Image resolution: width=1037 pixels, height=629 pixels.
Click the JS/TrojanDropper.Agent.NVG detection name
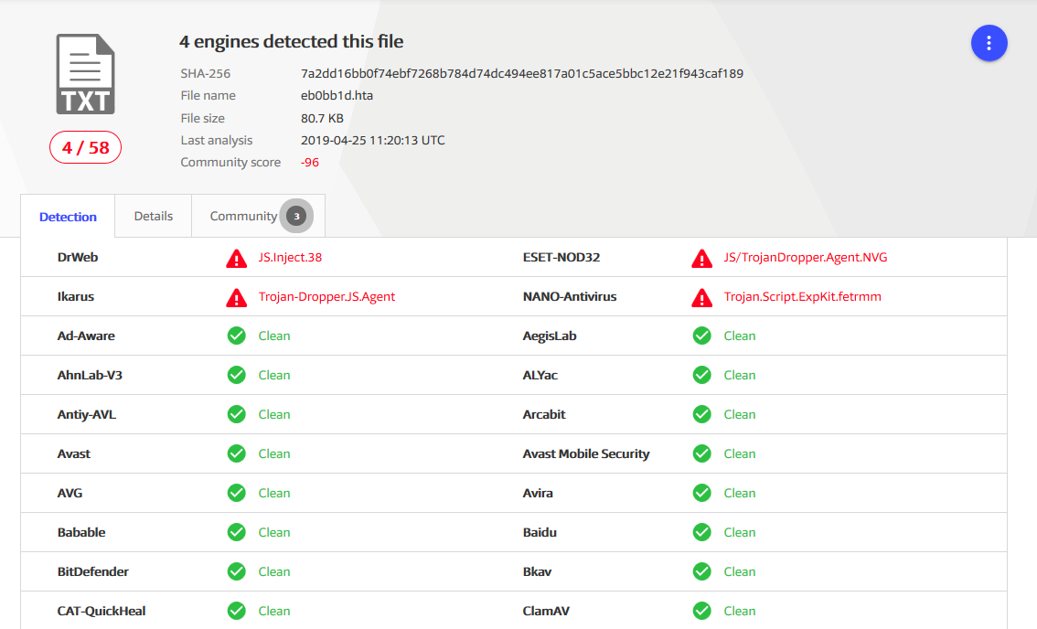[x=806, y=257]
